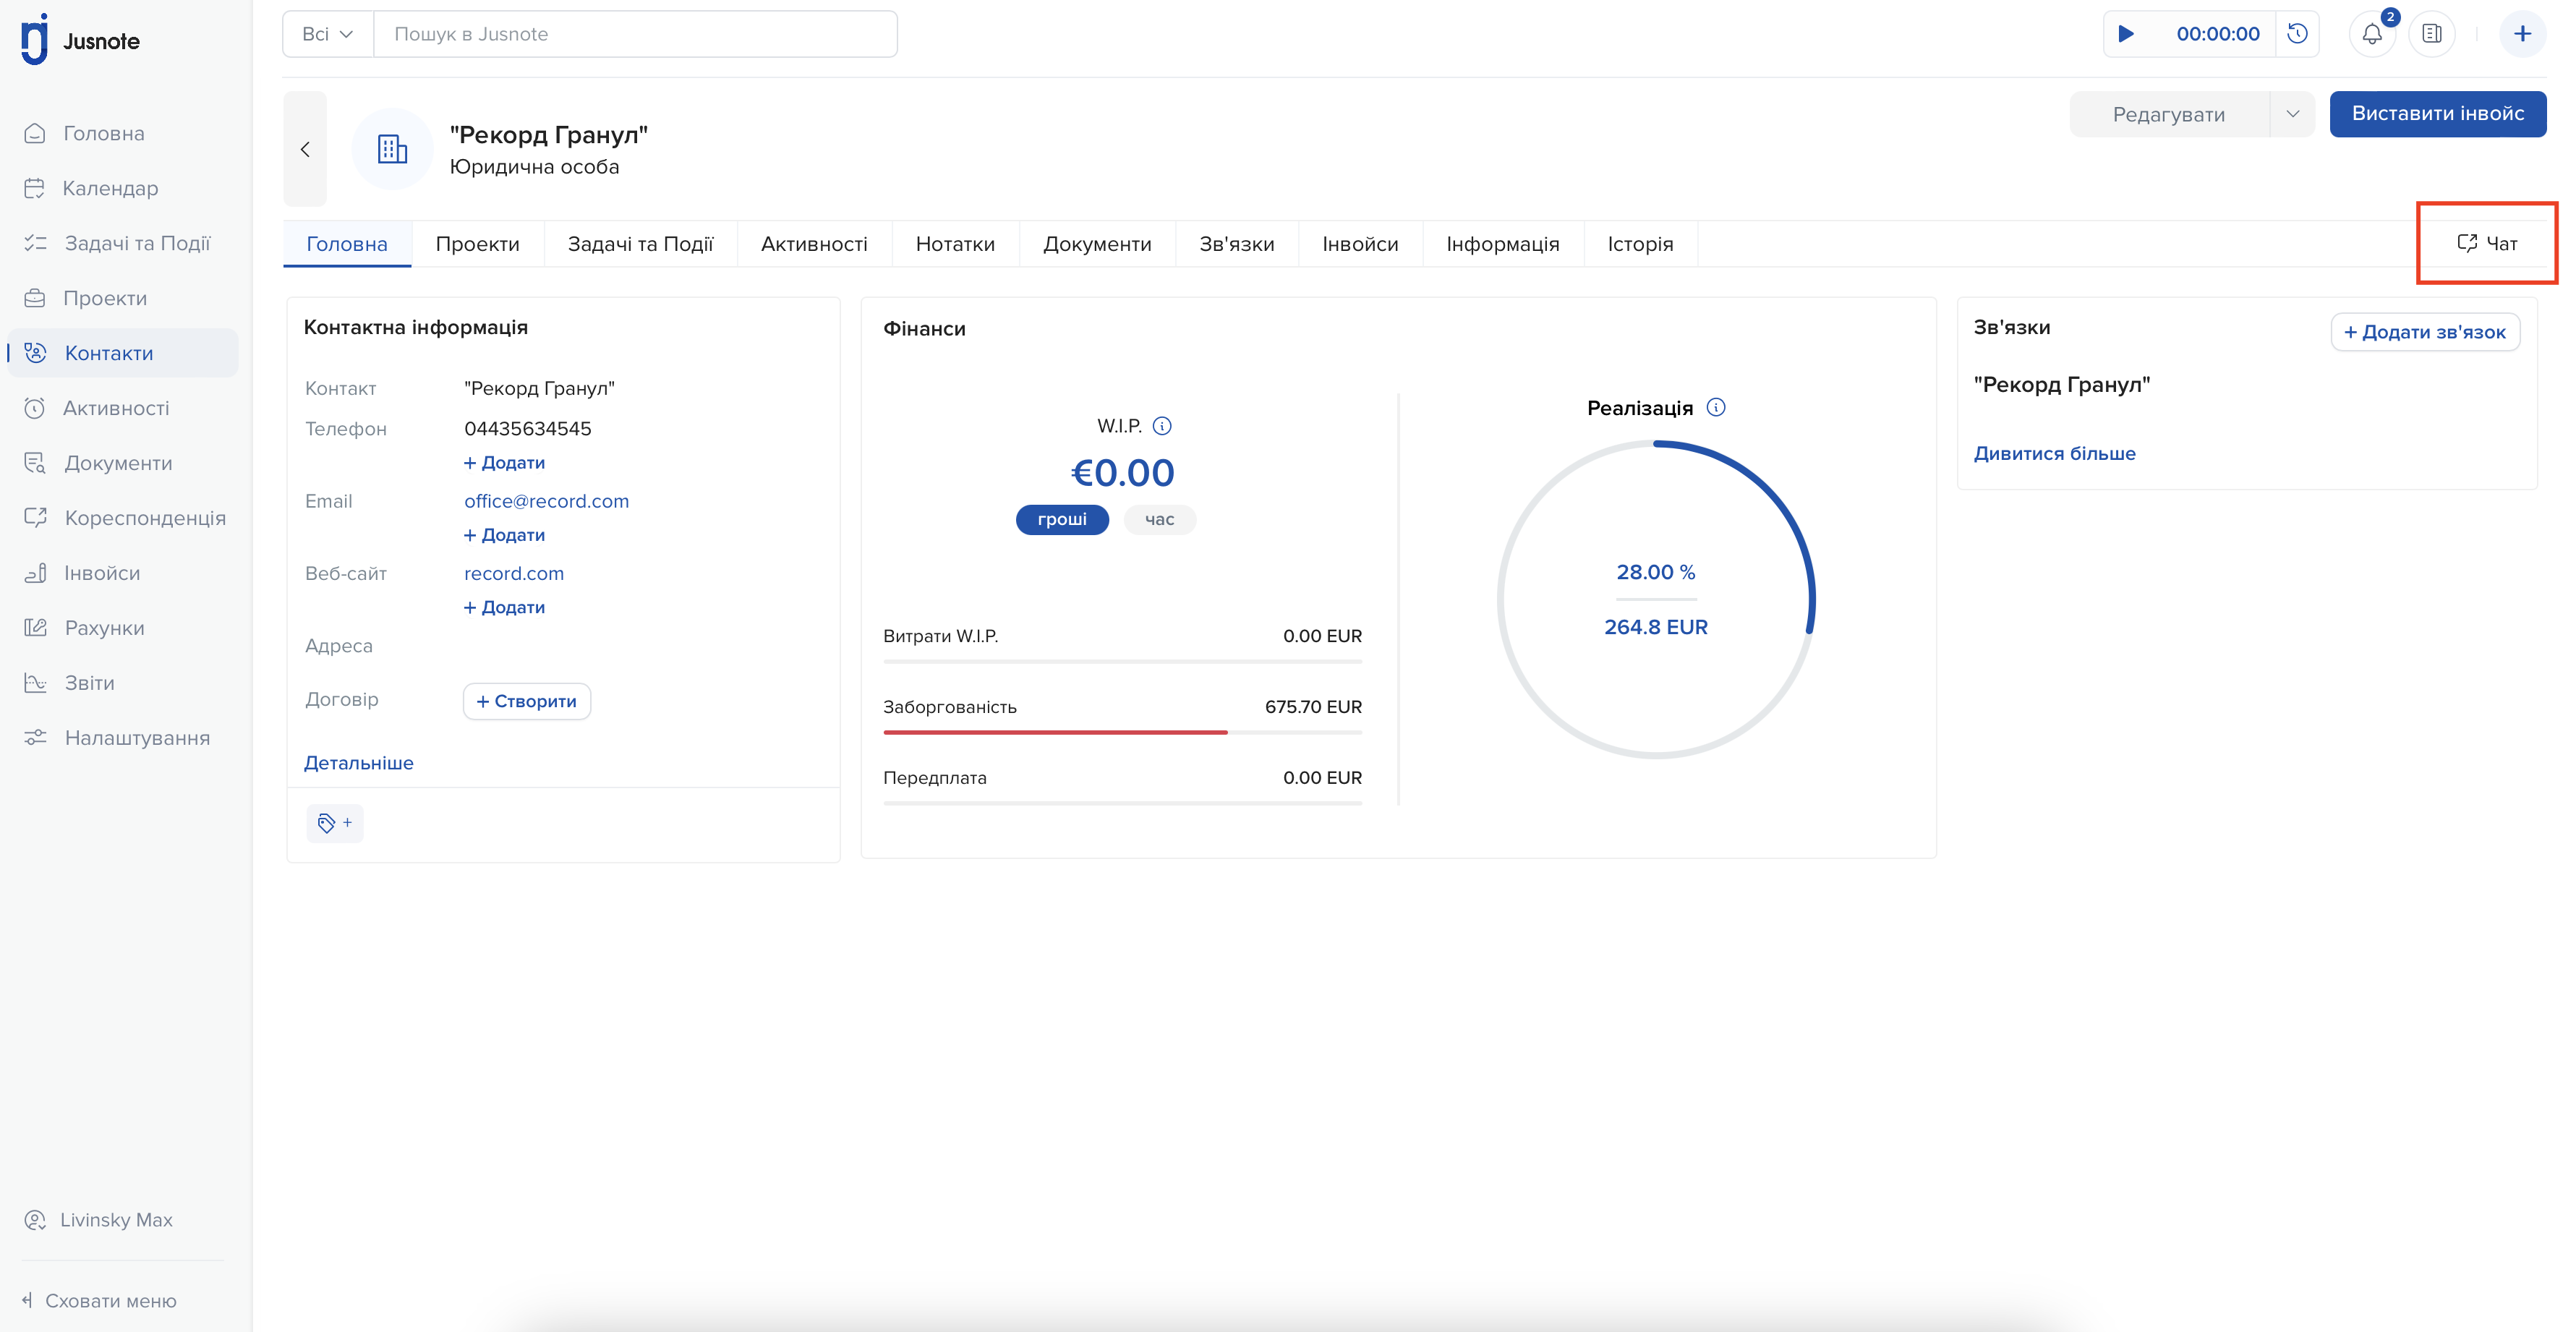Switch to the Інвойси tab

click(1360, 244)
